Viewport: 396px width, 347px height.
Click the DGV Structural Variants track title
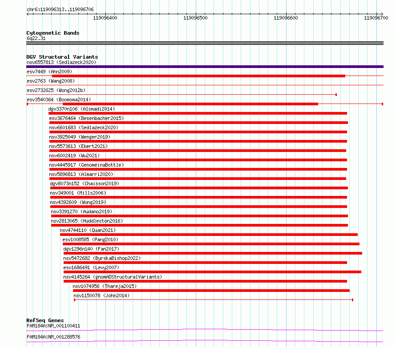(x=62, y=57)
